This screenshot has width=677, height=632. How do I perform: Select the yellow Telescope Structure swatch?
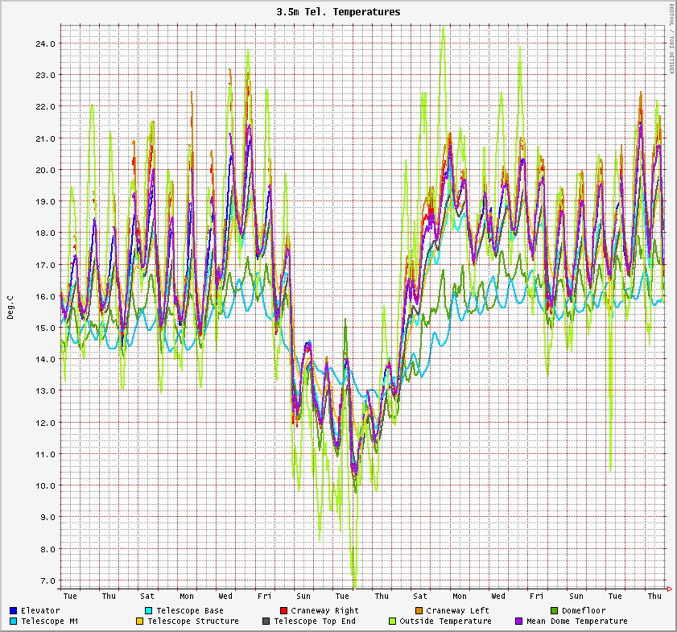pos(140,622)
